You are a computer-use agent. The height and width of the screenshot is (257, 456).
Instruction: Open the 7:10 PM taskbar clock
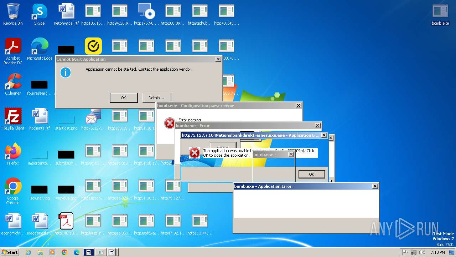click(437, 252)
